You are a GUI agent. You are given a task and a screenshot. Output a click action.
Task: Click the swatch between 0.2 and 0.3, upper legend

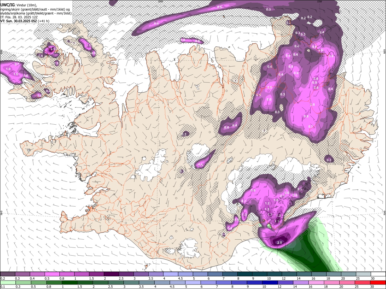tap(8, 274)
